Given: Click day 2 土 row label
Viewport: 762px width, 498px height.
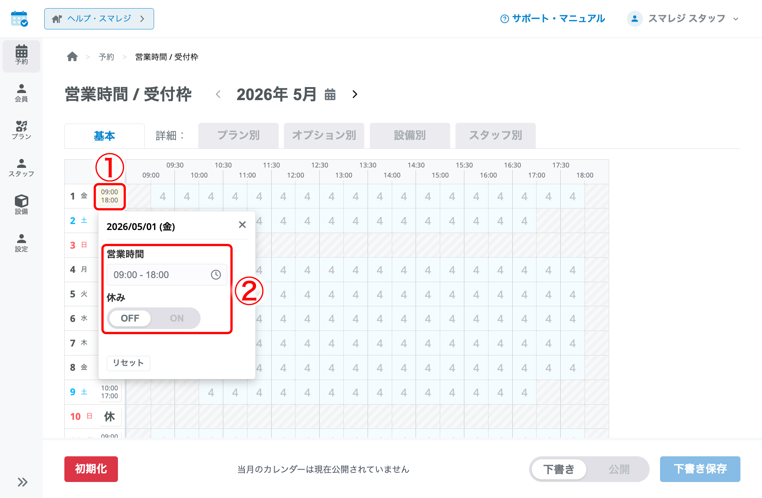Looking at the screenshot, I should click(x=79, y=221).
